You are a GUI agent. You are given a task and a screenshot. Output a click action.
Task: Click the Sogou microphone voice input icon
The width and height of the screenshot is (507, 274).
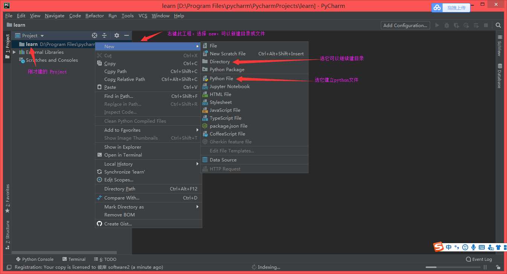(x=473, y=247)
